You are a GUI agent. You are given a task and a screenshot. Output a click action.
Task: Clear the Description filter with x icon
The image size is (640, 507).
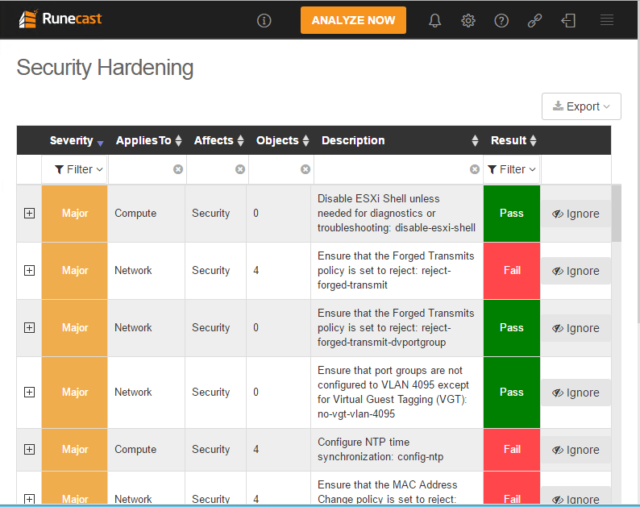[x=475, y=169]
